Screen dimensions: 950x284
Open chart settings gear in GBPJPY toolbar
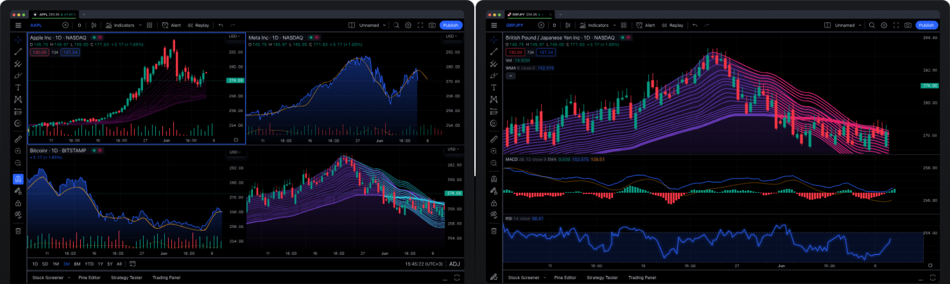(884, 26)
